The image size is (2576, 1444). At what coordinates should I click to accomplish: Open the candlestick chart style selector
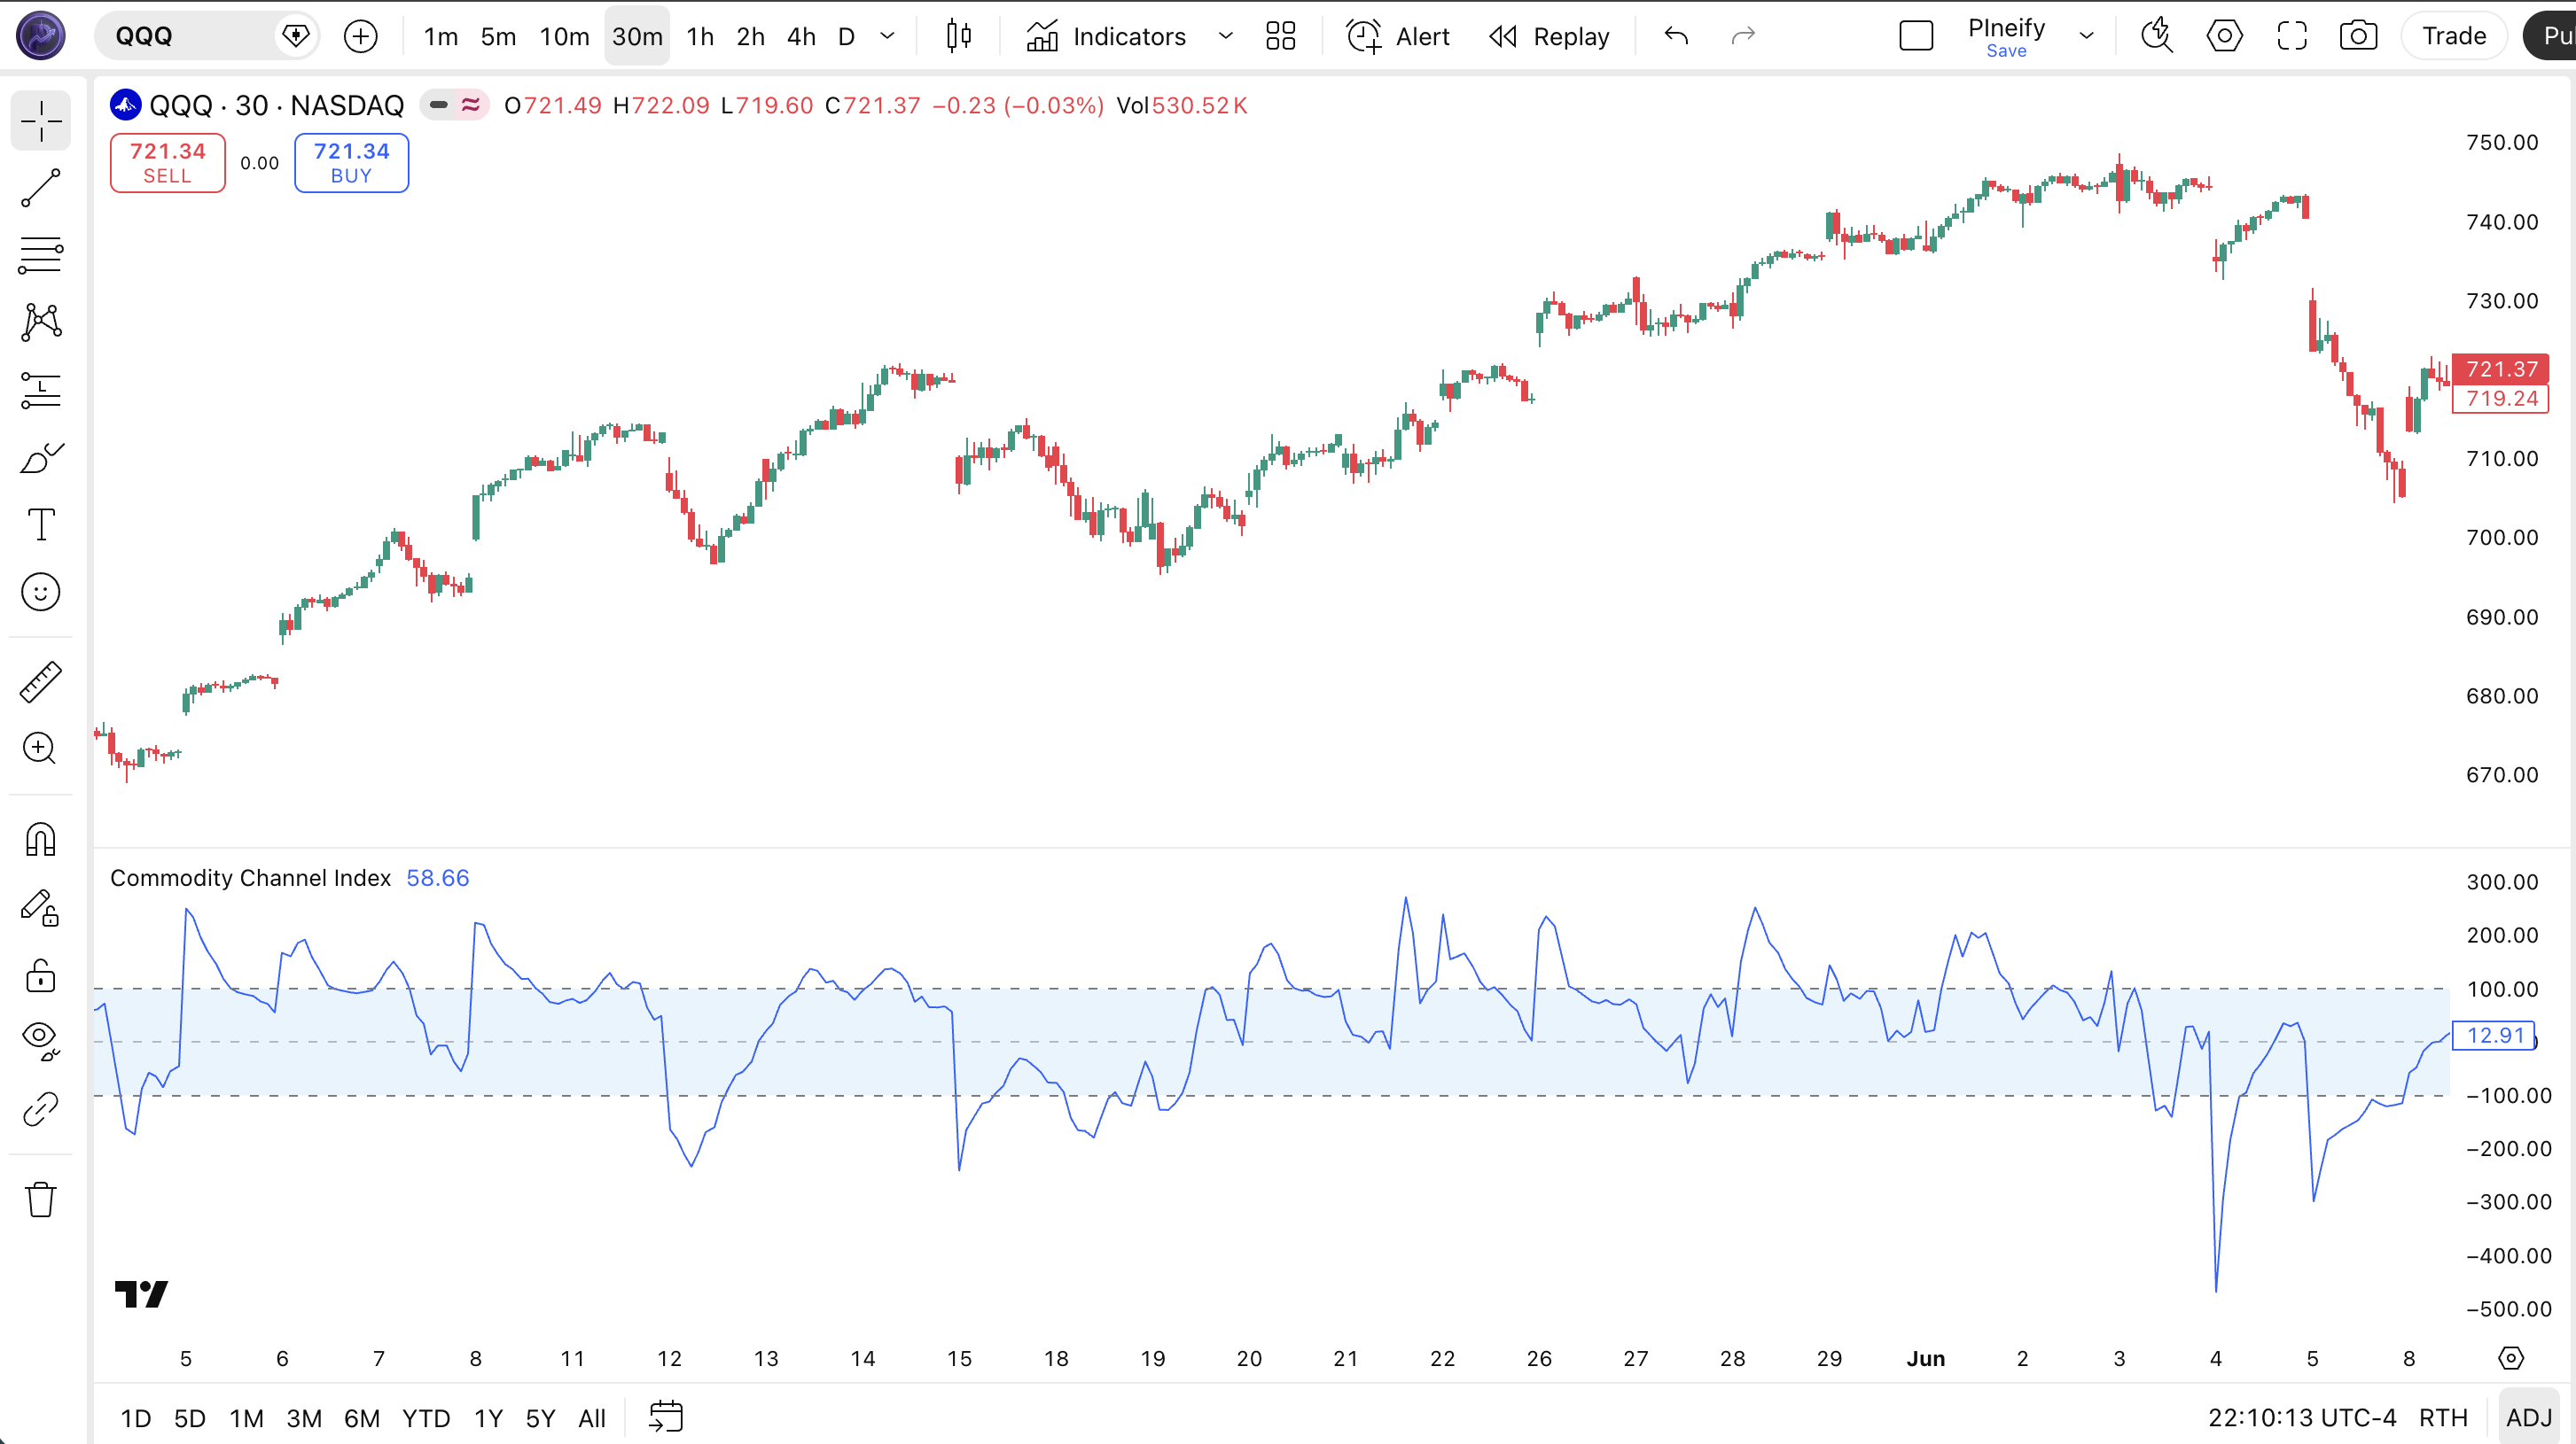tap(958, 37)
